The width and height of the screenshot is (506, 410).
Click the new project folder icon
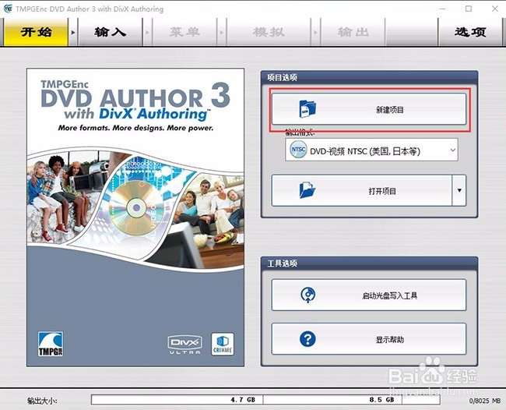(x=307, y=109)
